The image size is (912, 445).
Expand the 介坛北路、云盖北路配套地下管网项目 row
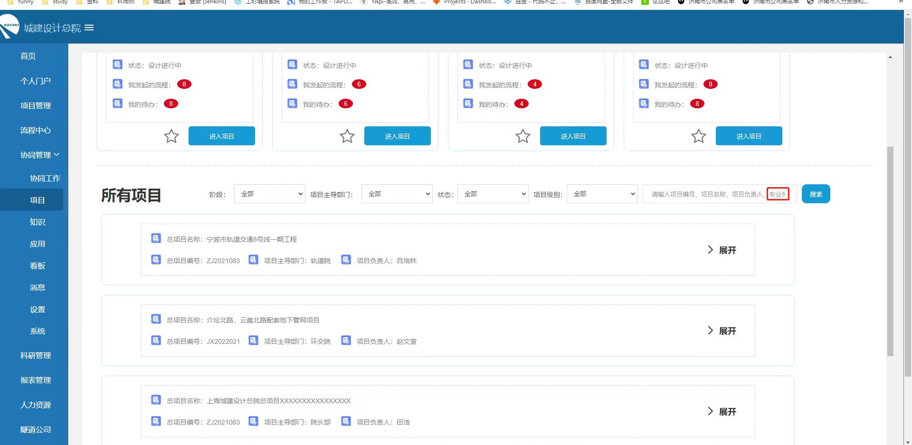pos(722,331)
